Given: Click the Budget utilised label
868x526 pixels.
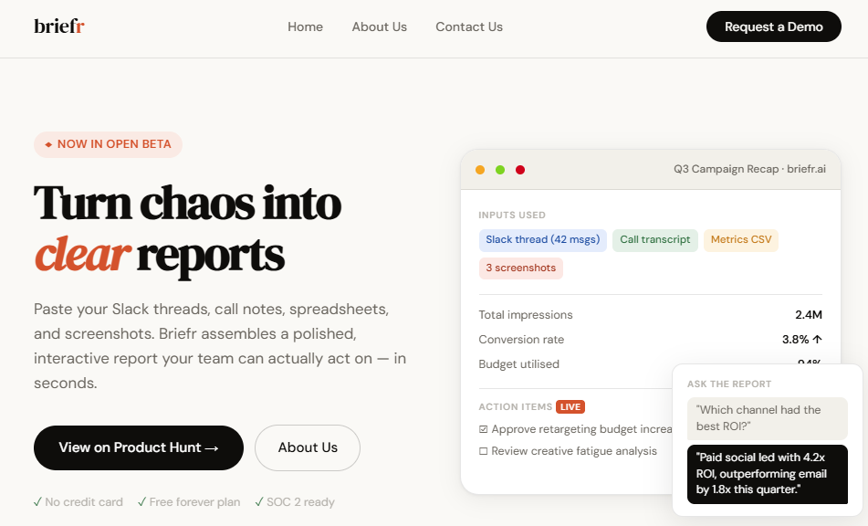Looking at the screenshot, I should click(518, 364).
